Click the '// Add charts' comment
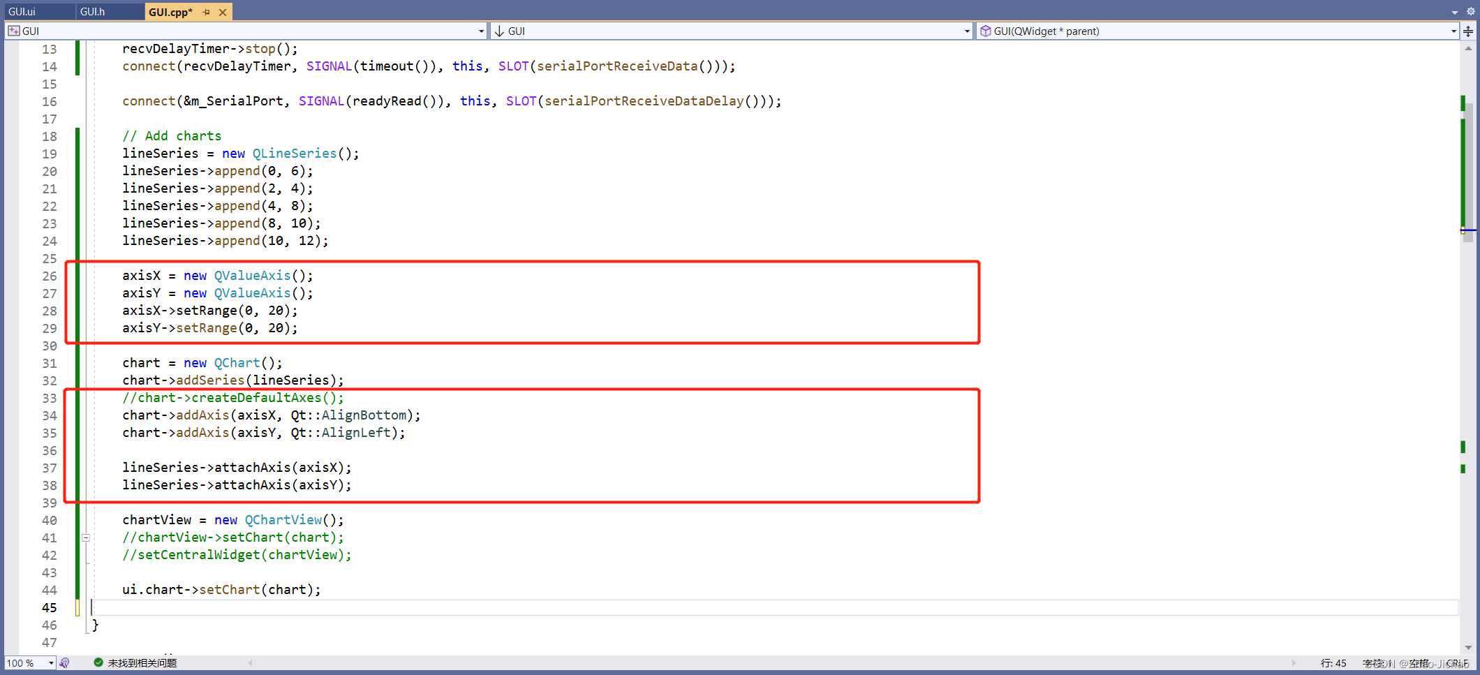This screenshot has width=1480, height=675. tap(172, 136)
